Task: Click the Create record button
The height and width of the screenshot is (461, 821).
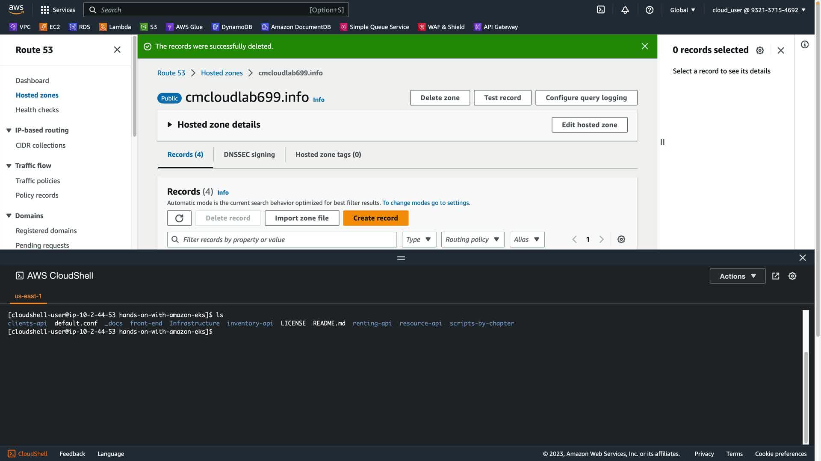Action: 375,218
